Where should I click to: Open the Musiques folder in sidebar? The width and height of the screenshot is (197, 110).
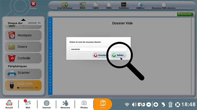click(x=23, y=35)
